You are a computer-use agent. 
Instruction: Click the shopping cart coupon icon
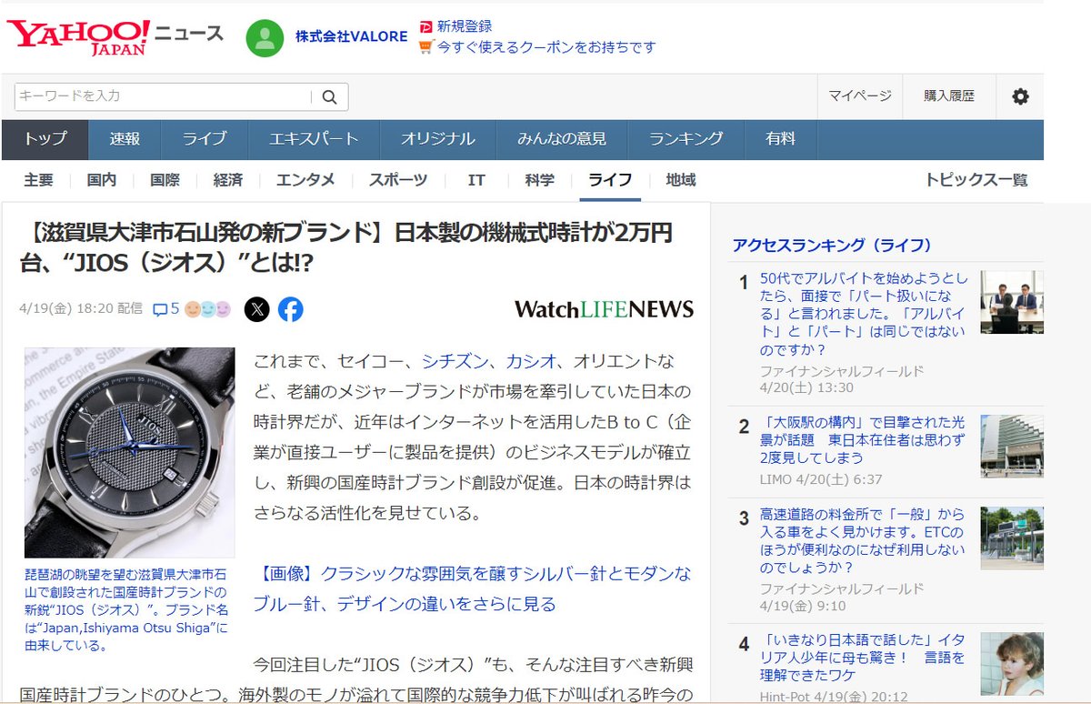click(425, 46)
